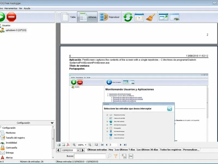Open the Personalizar... tab
This screenshot has width=218, height=164.
pyautogui.click(x=191, y=150)
